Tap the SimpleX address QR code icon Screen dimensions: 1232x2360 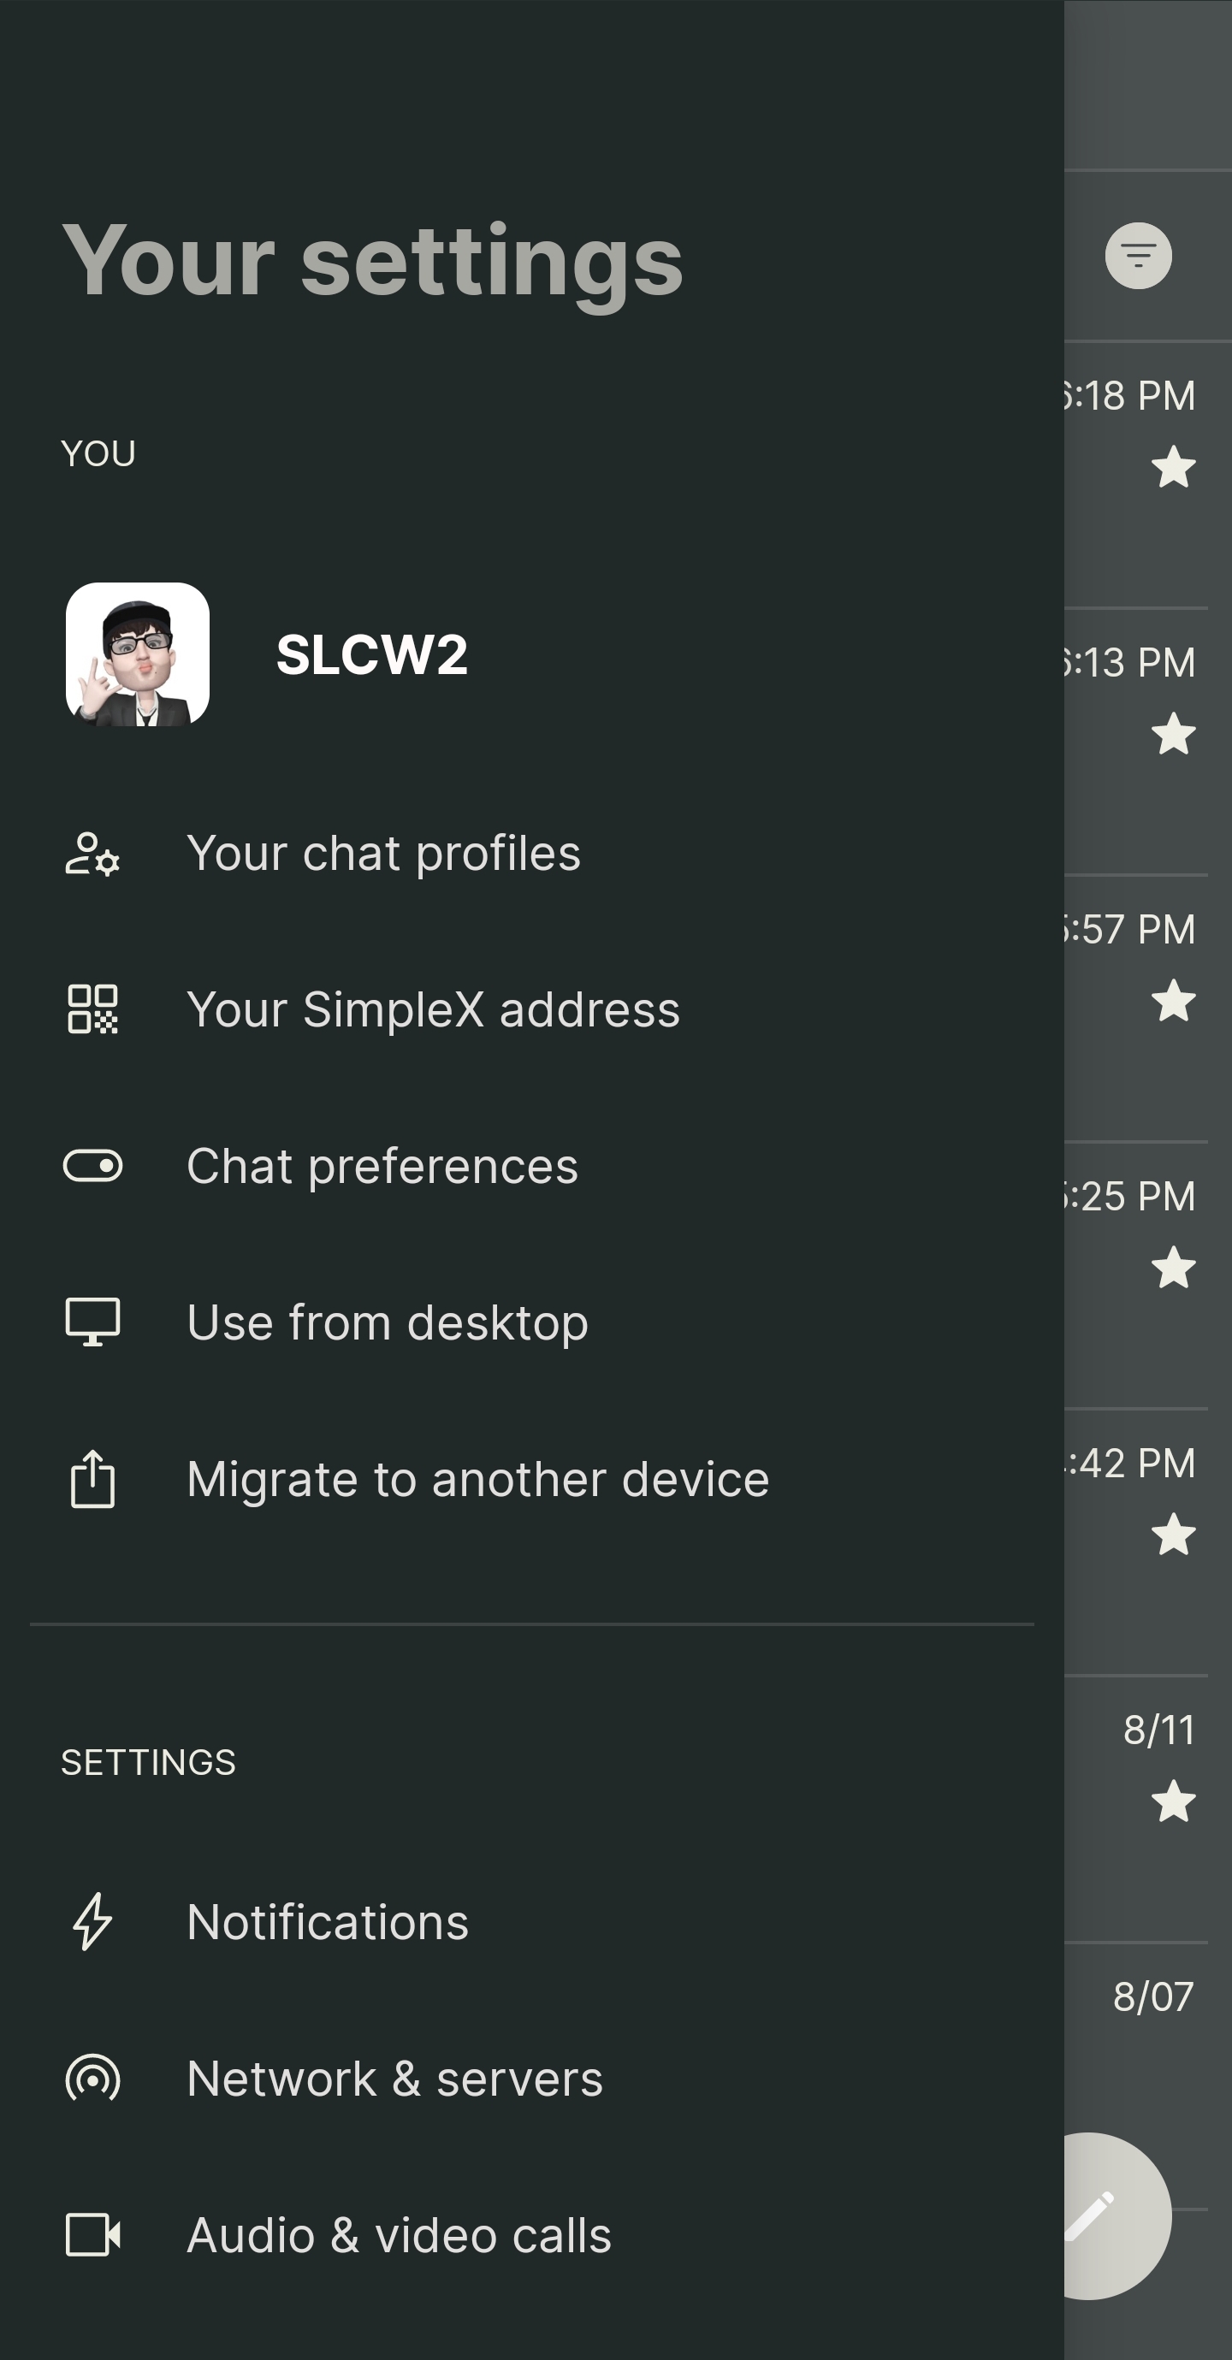[x=92, y=1009]
